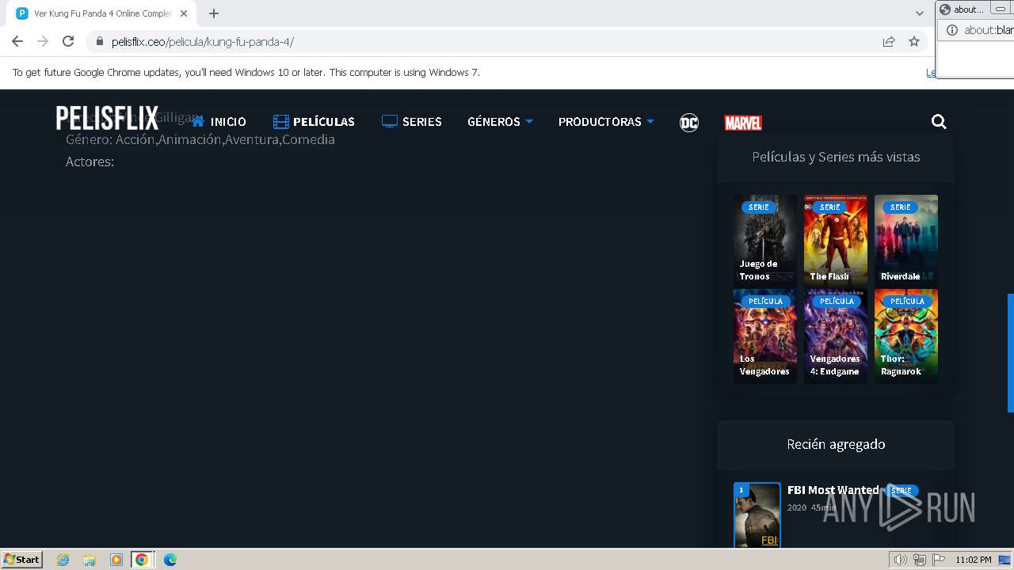Image resolution: width=1014 pixels, height=570 pixels.
Task: Expand the PRODUCTORAS dropdown menu
Action: tap(606, 122)
